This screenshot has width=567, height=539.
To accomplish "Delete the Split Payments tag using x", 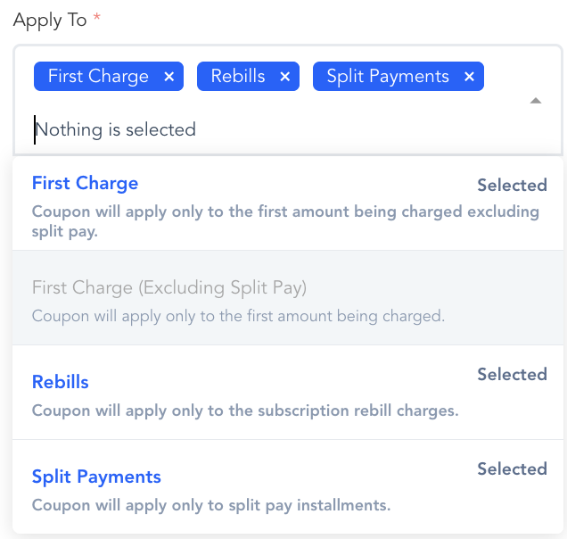I will [469, 77].
